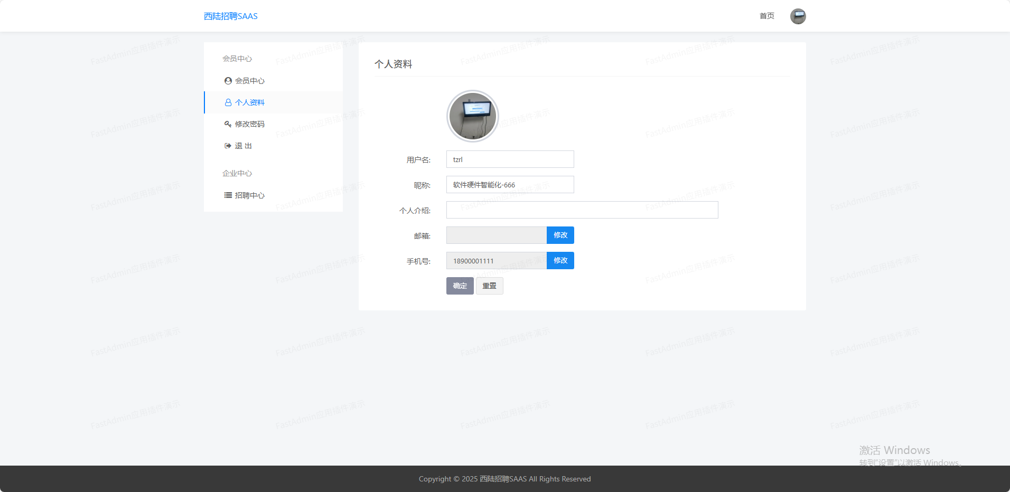Click the person icon beside 个人资料

tap(228, 102)
